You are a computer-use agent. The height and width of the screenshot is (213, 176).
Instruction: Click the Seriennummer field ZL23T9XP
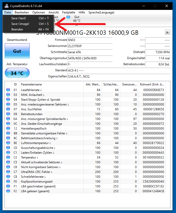(x=90, y=46)
